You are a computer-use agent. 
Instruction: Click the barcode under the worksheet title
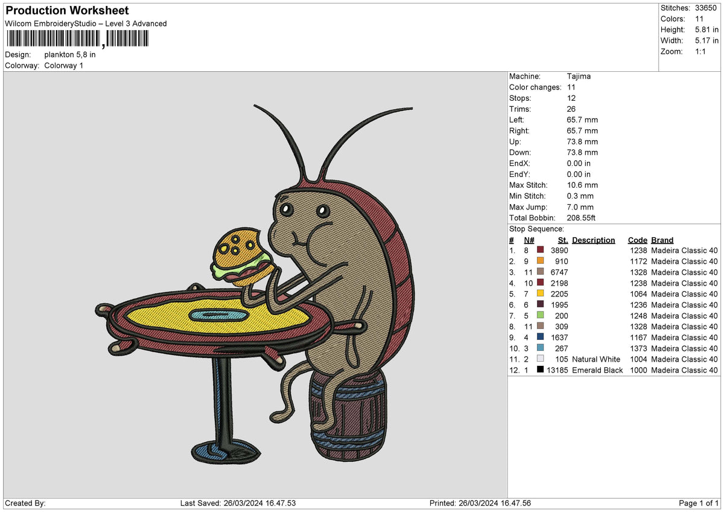tap(77, 39)
